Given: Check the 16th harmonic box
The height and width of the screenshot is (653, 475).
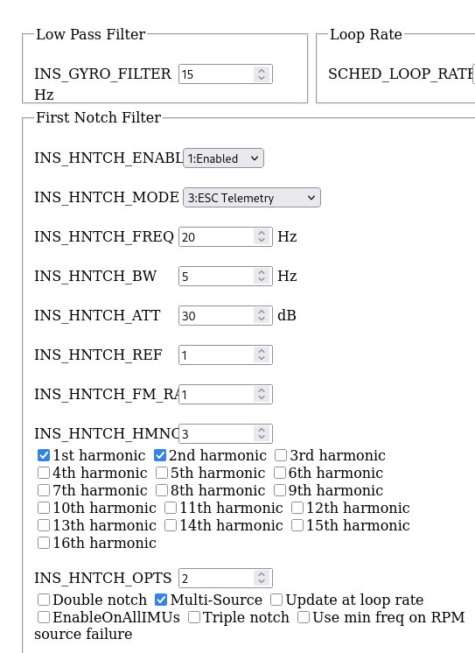Looking at the screenshot, I should [x=44, y=543].
